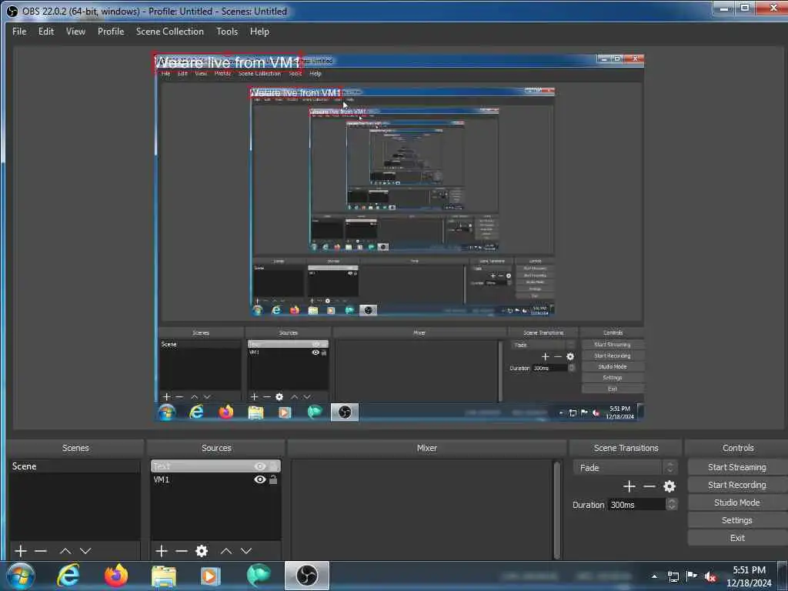Open the taskbar clock showing 5:51 PM
The height and width of the screenshot is (591, 788).
[749, 576]
